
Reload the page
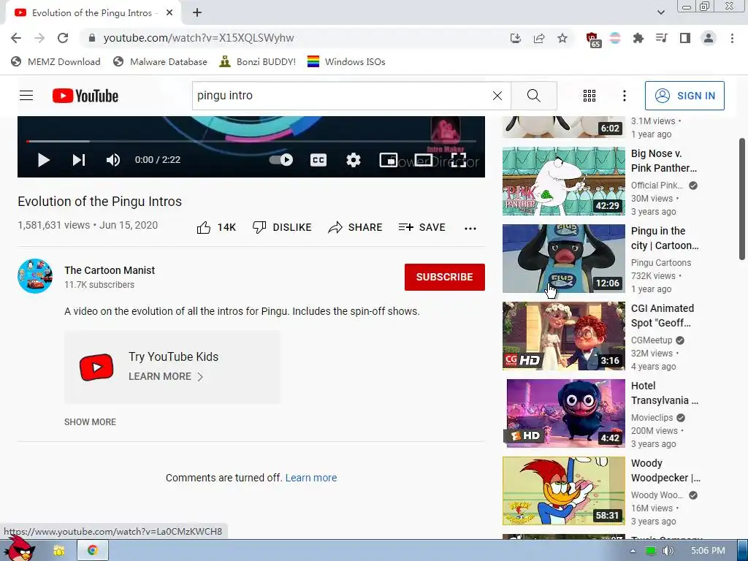point(63,38)
